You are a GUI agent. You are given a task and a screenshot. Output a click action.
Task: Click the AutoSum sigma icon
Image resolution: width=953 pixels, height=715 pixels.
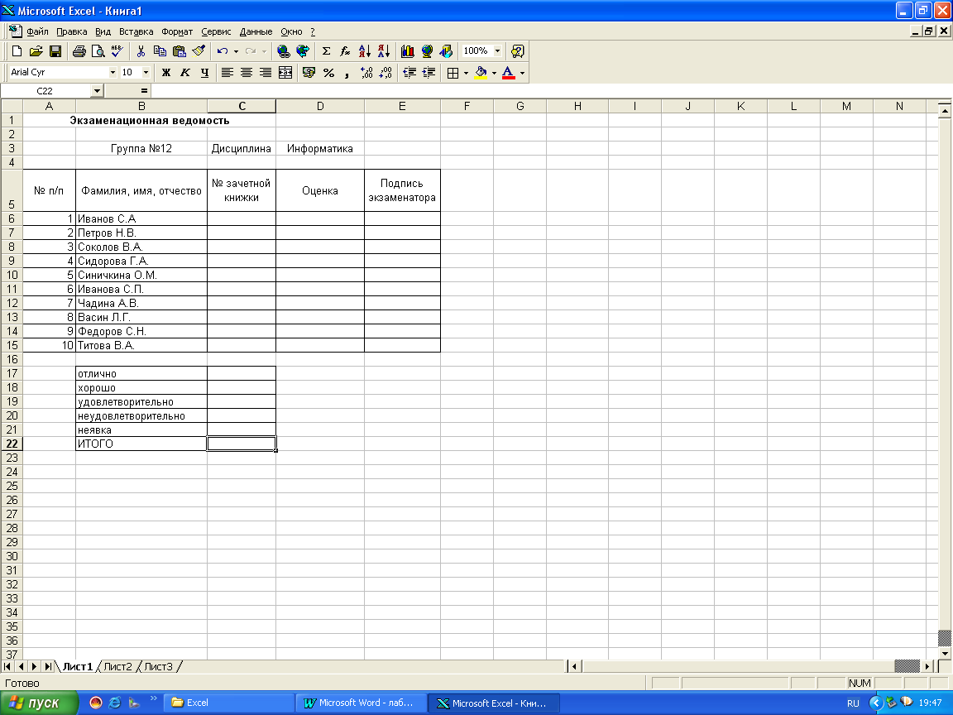pos(327,51)
